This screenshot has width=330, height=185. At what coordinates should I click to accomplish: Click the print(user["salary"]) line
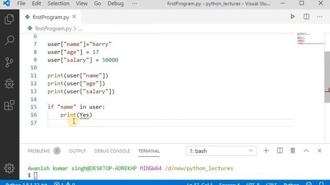click(81, 91)
